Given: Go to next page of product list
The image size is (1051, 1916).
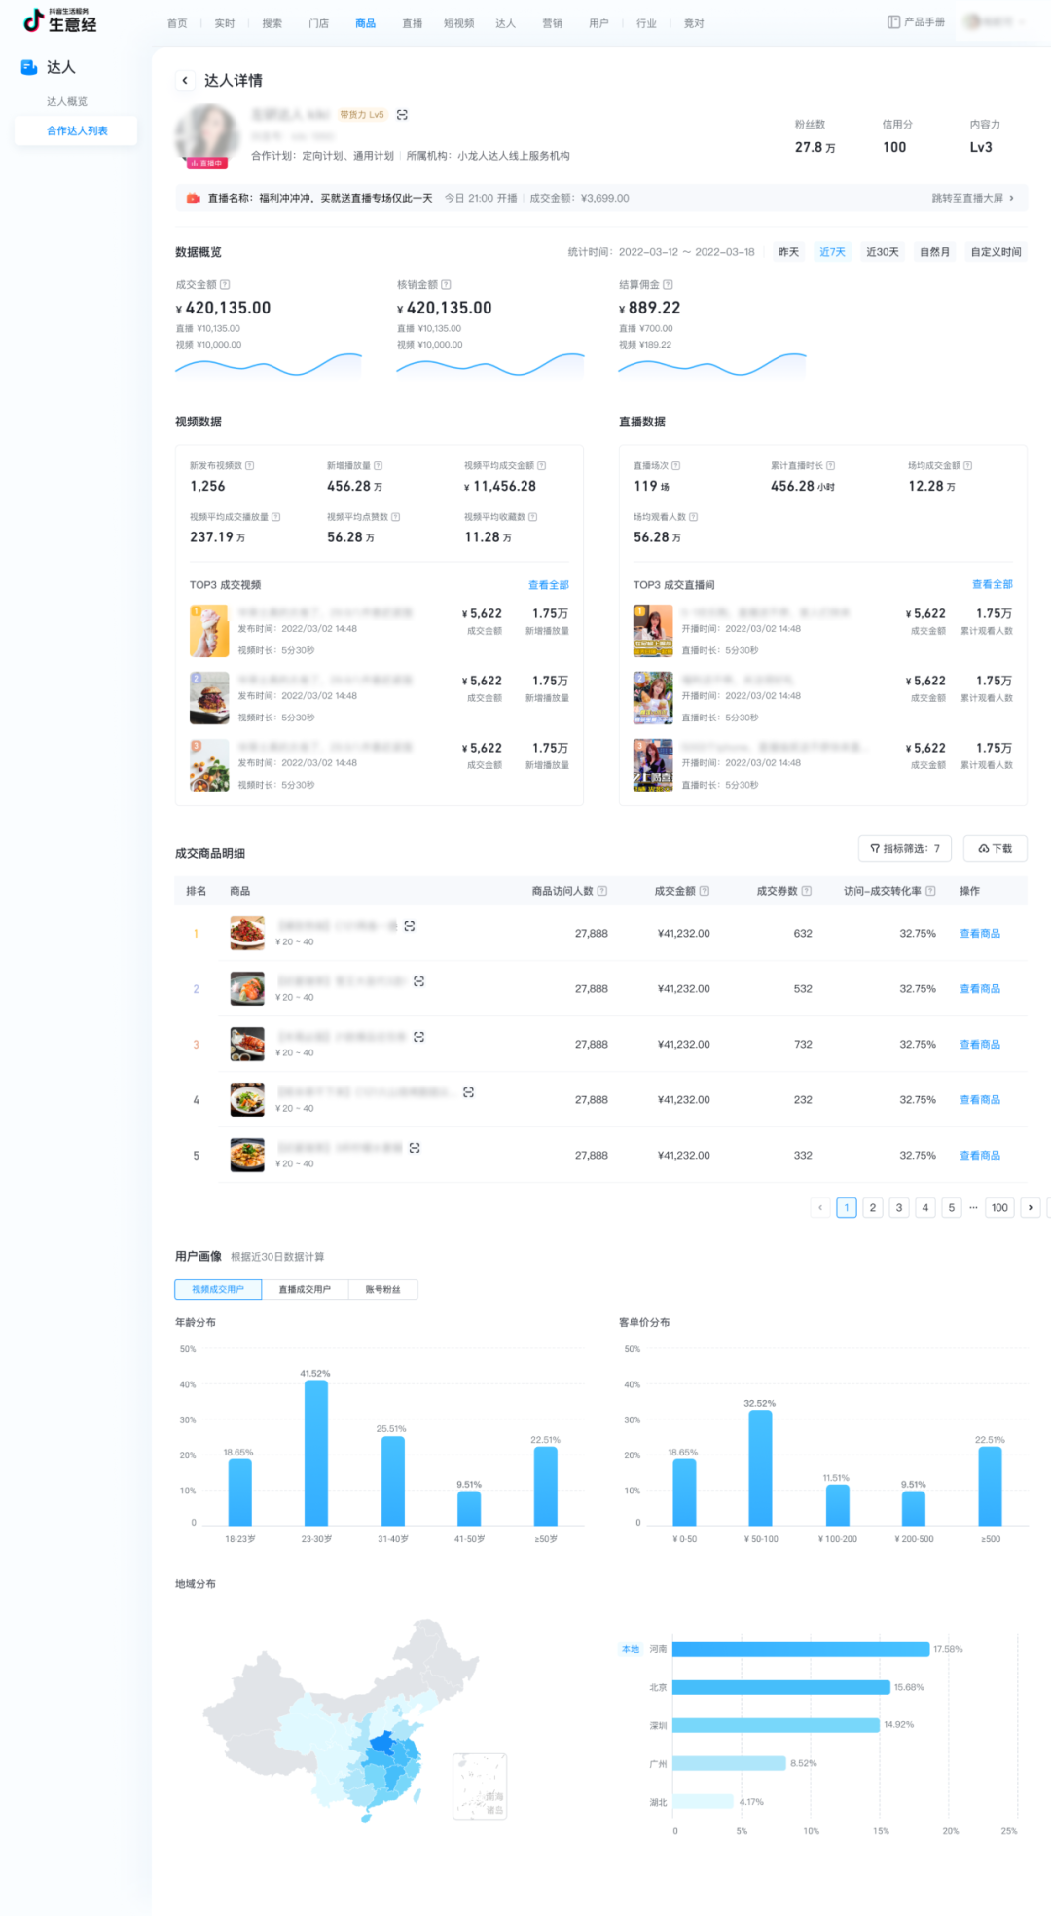Looking at the screenshot, I should (1030, 1207).
